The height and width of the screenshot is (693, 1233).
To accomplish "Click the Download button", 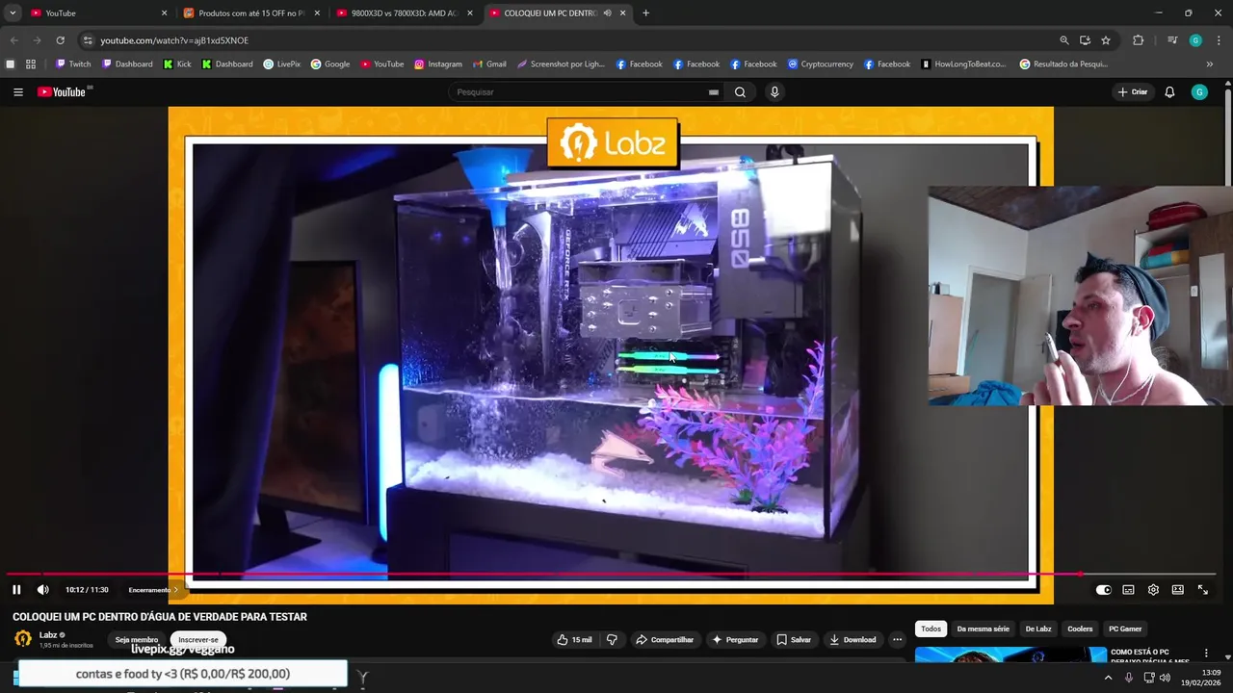I will pyautogui.click(x=853, y=640).
